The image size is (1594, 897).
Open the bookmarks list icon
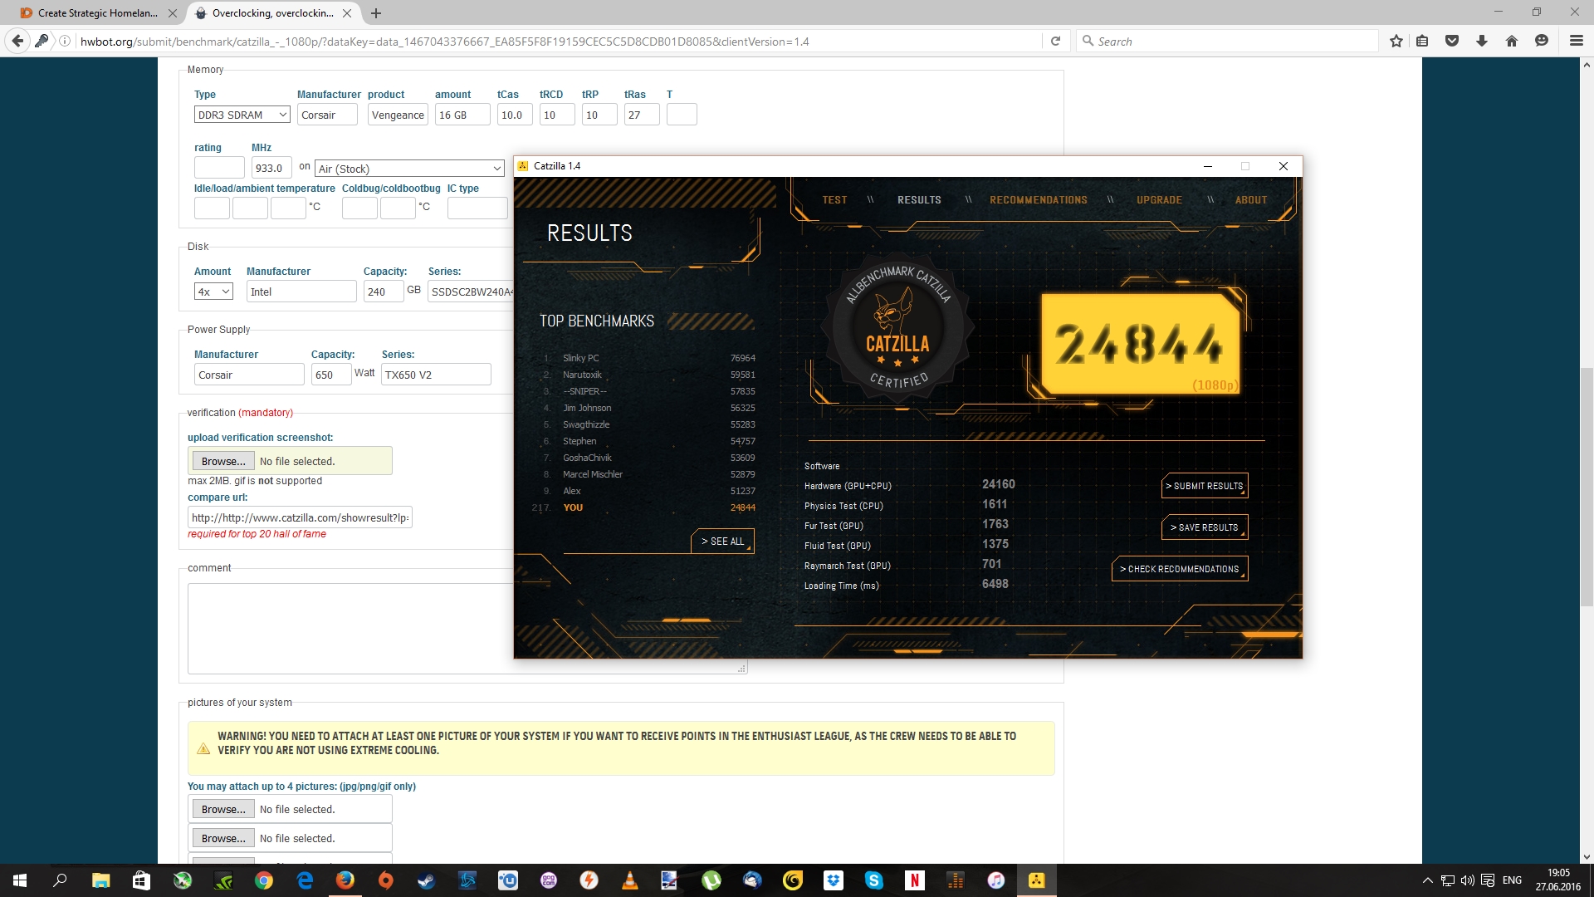point(1422,41)
